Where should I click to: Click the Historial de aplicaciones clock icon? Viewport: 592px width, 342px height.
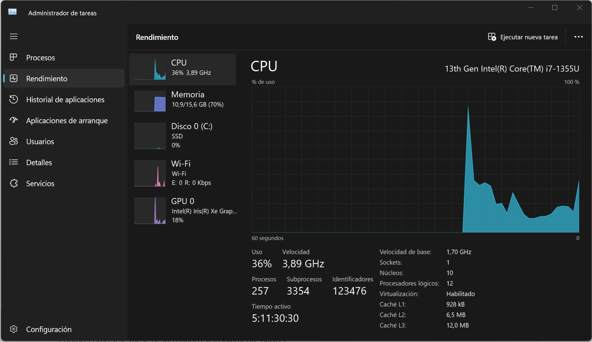pos(14,99)
